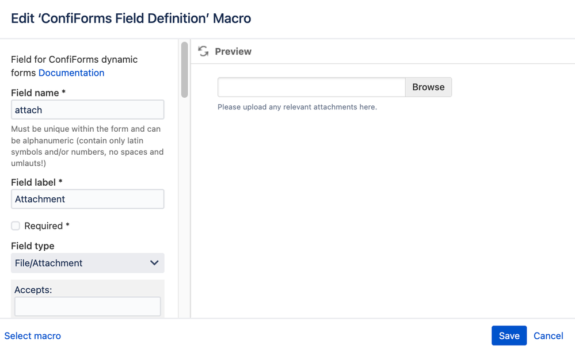Click the 'Please upload any relevant attachments' hint text
Viewport: 575px width, 352px height.
click(297, 107)
